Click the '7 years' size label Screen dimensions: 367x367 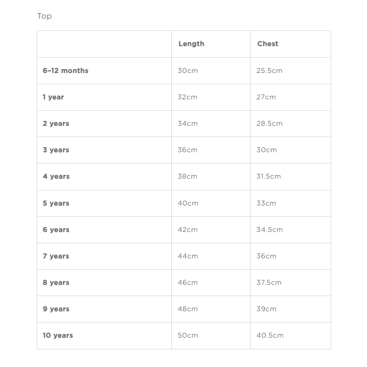56,256
